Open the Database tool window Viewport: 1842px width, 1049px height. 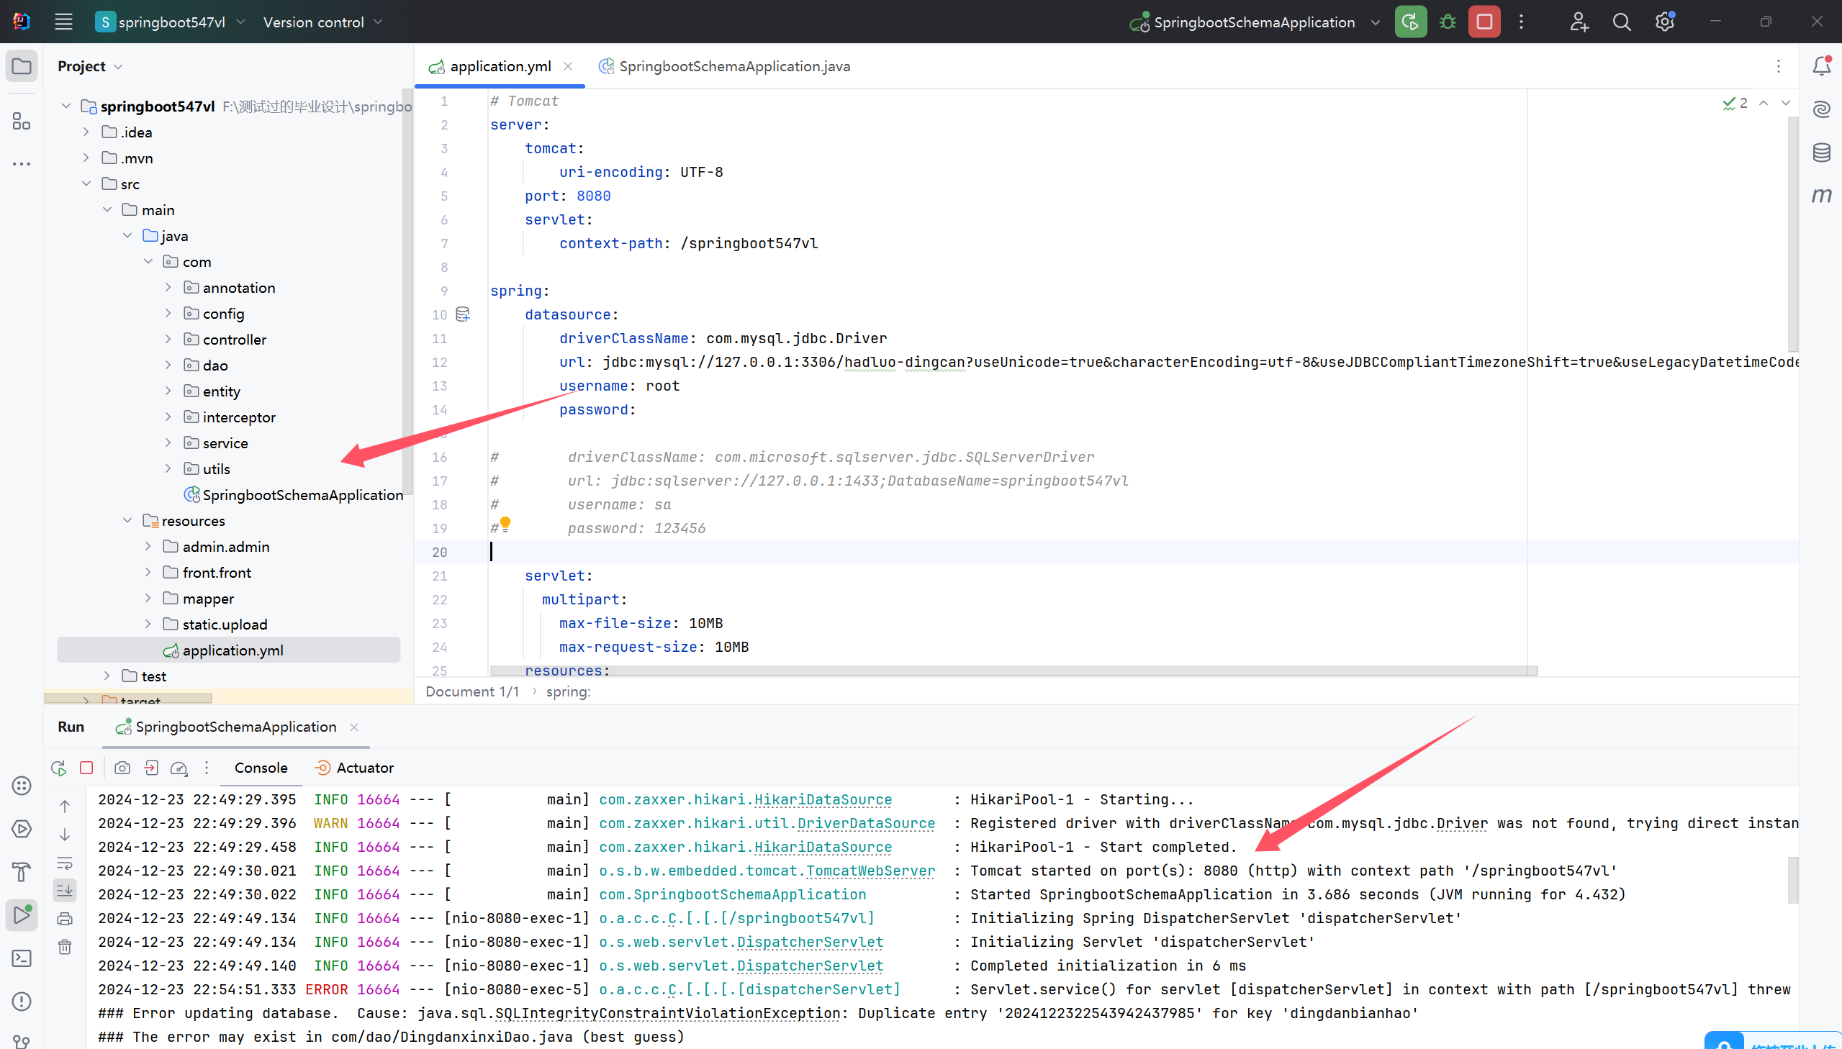(x=1821, y=152)
